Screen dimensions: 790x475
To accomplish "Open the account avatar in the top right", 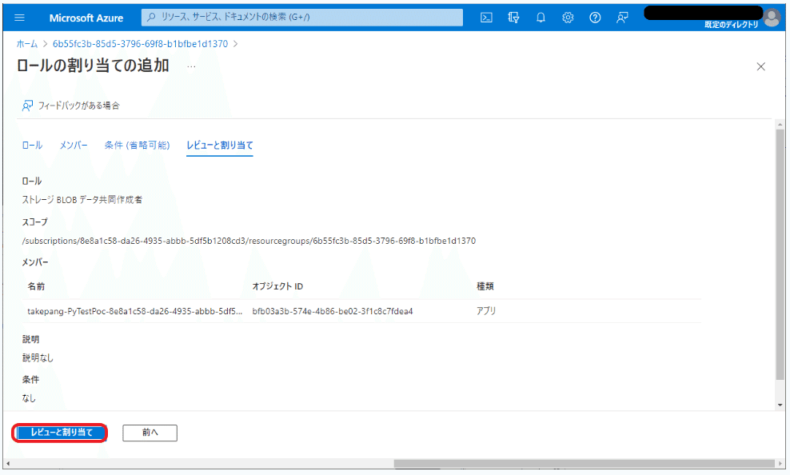I will point(772,18).
